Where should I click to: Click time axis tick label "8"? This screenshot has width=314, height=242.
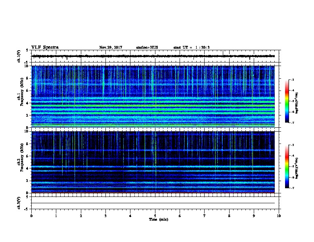point(229,216)
